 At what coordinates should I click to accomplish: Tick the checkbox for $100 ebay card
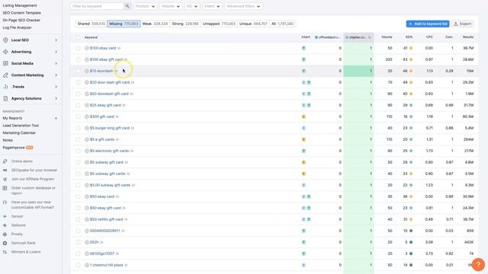coord(78,48)
